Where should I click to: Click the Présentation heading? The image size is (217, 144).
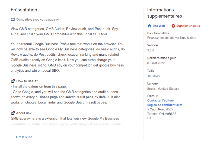24,10
